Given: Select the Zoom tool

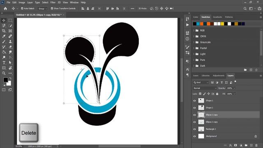Looking at the screenshot, I should pyautogui.click(x=4, y=73).
